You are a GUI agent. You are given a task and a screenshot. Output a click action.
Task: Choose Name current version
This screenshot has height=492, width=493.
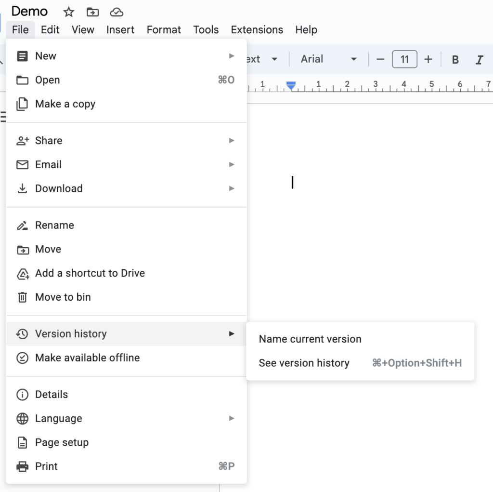(x=310, y=339)
